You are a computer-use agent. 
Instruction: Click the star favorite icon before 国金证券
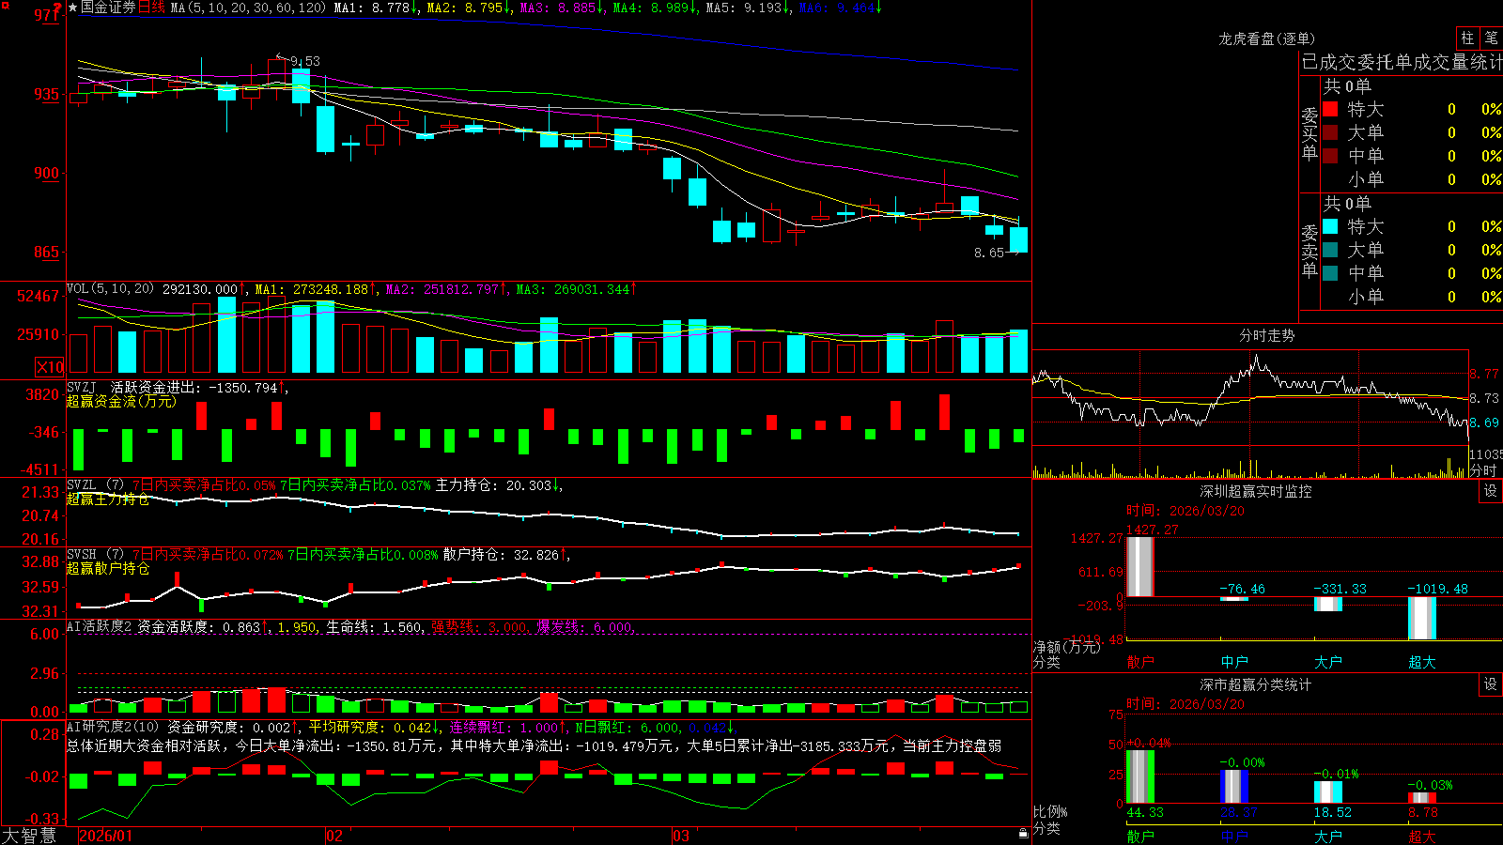72,8
